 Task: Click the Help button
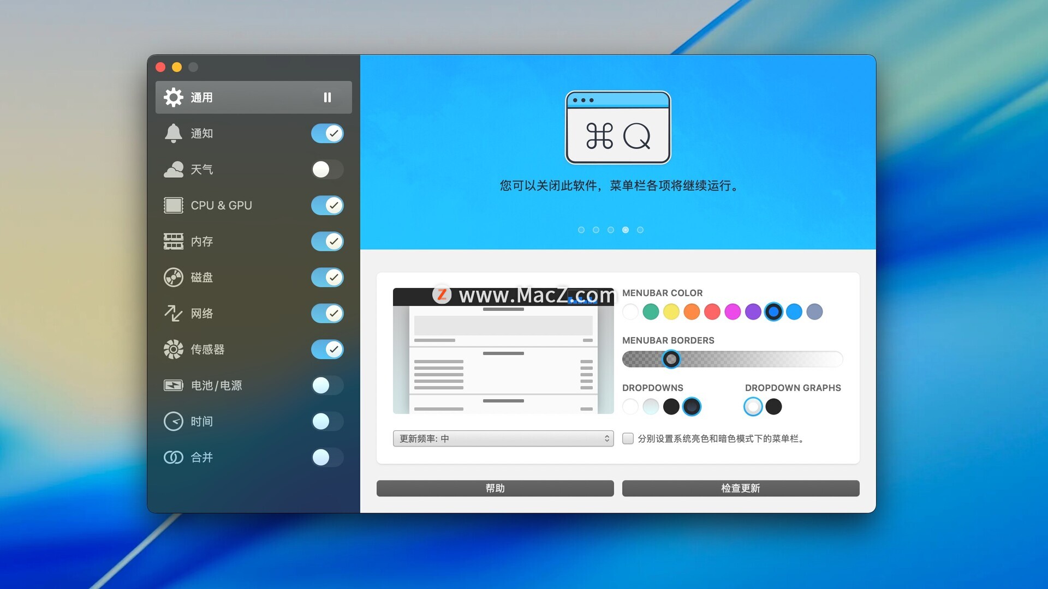pyautogui.click(x=495, y=488)
